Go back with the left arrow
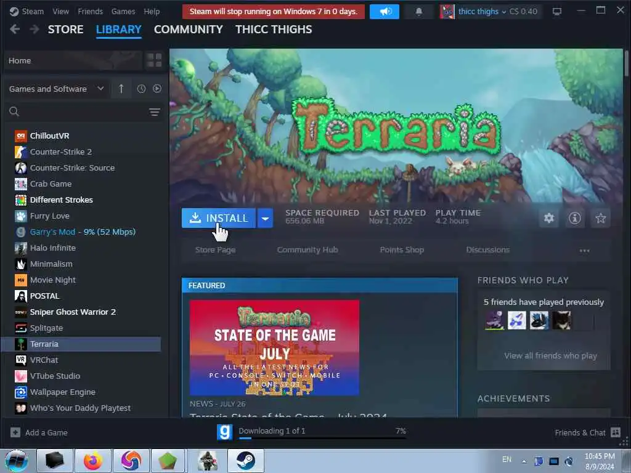Screen dimensions: 631x473 (15, 29)
